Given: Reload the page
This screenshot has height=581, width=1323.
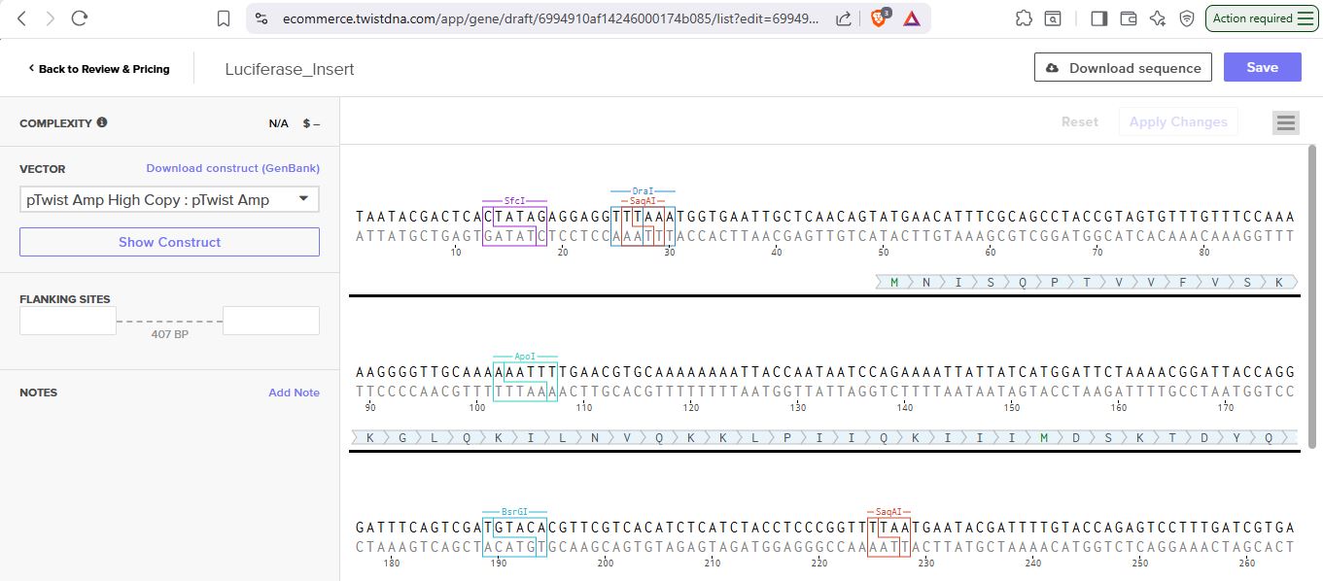Looking at the screenshot, I should point(80,18).
